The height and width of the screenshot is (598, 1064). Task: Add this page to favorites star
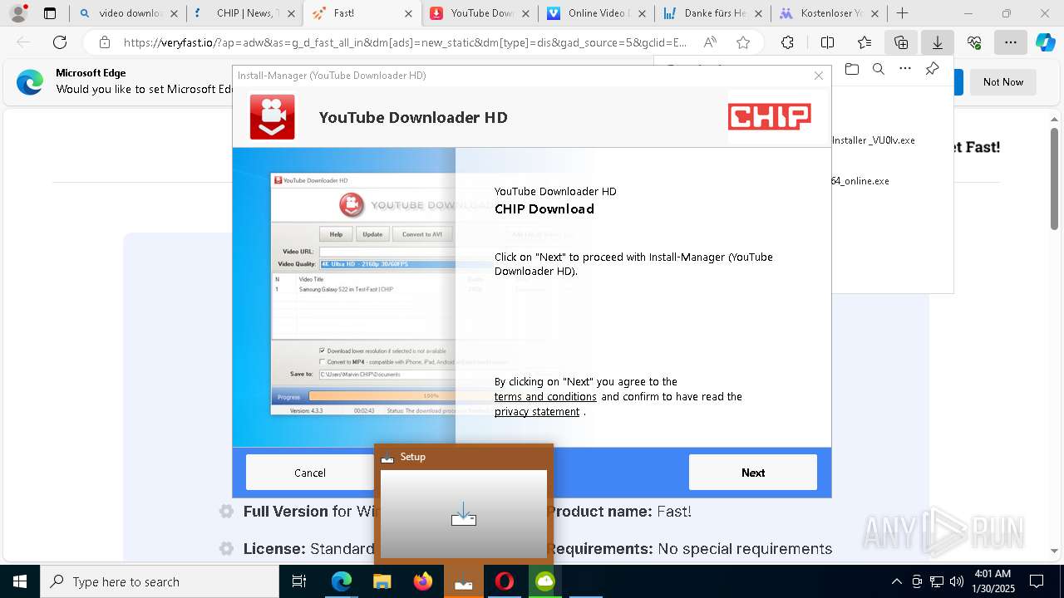[x=743, y=42]
